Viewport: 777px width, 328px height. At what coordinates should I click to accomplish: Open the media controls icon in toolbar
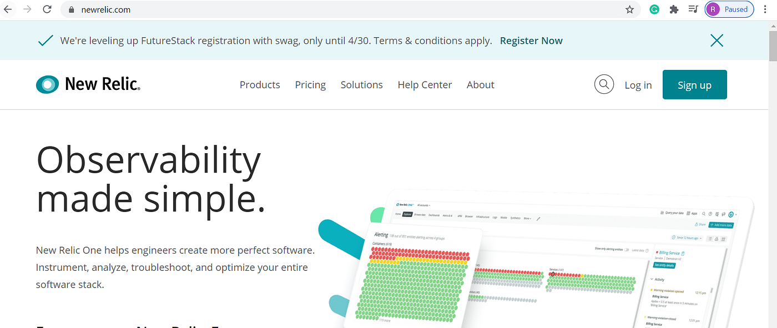pos(693,9)
